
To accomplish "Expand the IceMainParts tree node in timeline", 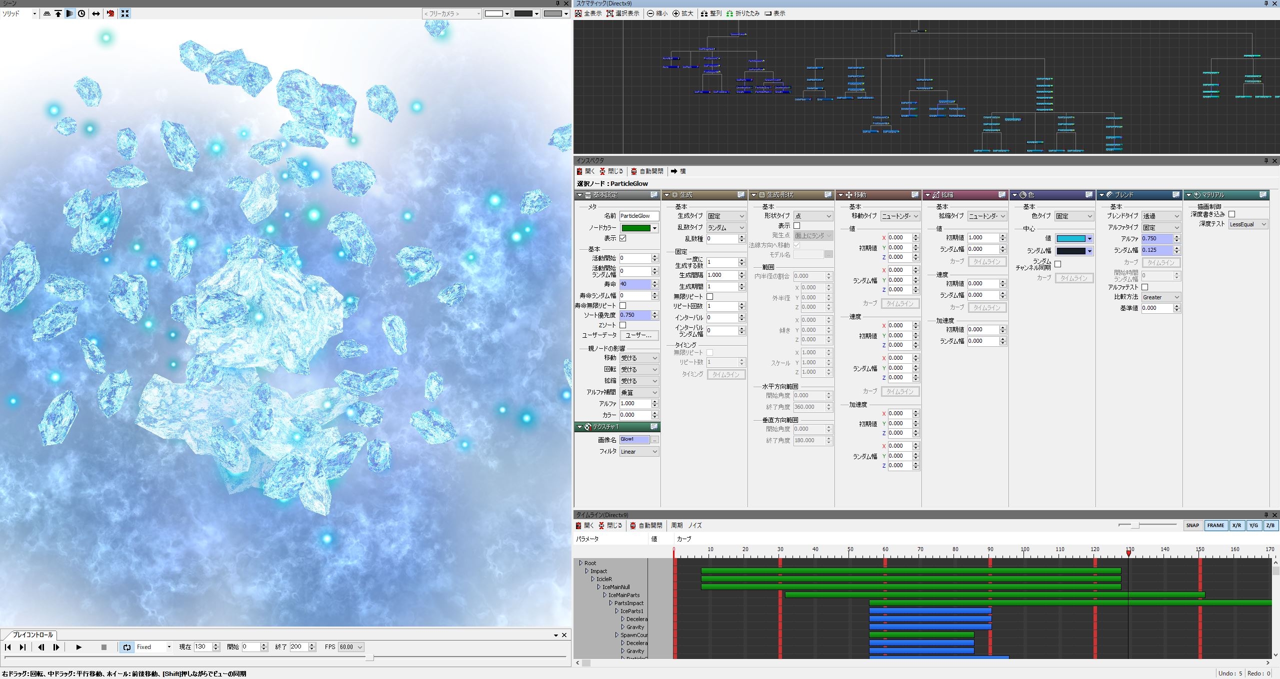I will point(604,595).
